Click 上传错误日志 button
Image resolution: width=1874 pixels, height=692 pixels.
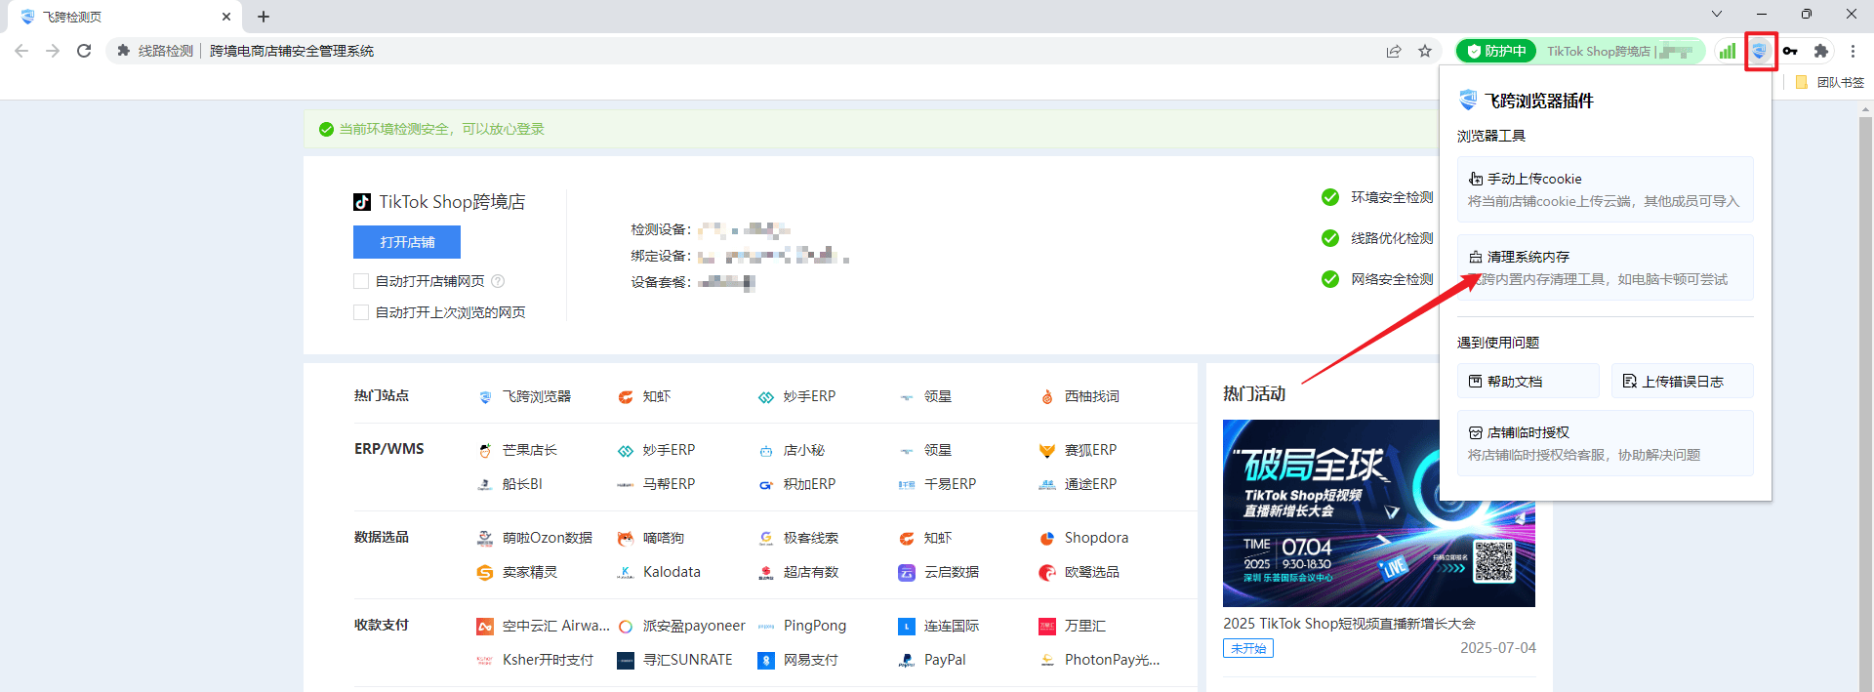1683,381
